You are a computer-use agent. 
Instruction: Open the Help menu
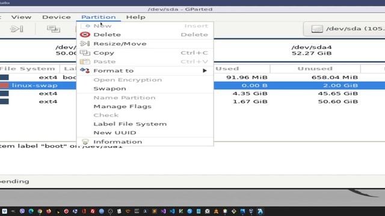click(x=136, y=17)
